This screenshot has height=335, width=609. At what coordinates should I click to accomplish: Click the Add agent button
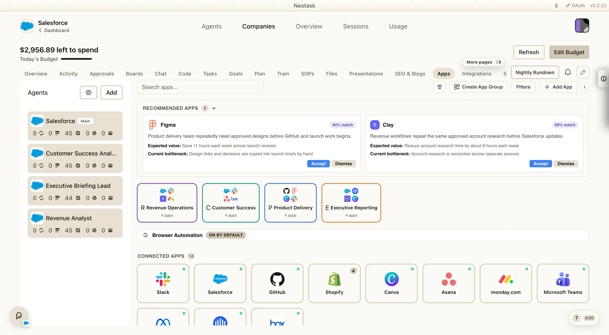(111, 92)
